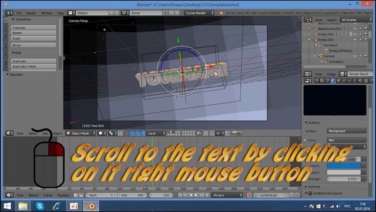Click the Scale button in tool shelf
Image resolution: width=376 pixels, height=212 pixels.
pos(33,38)
